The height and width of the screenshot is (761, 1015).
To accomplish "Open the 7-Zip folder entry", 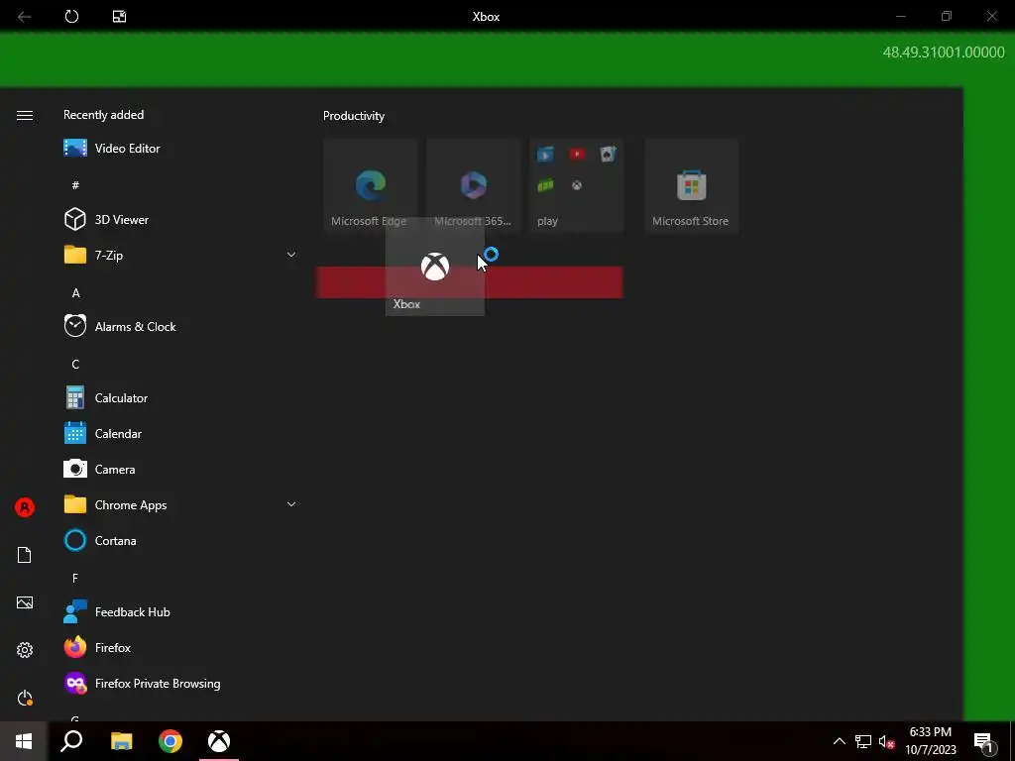I will click(x=180, y=255).
